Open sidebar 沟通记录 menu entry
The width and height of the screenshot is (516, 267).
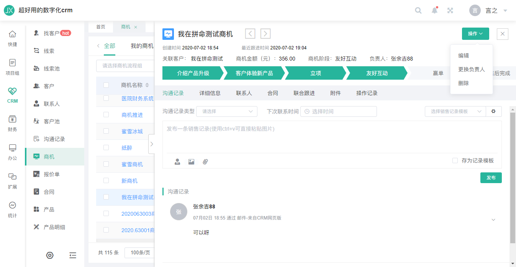coord(55,139)
